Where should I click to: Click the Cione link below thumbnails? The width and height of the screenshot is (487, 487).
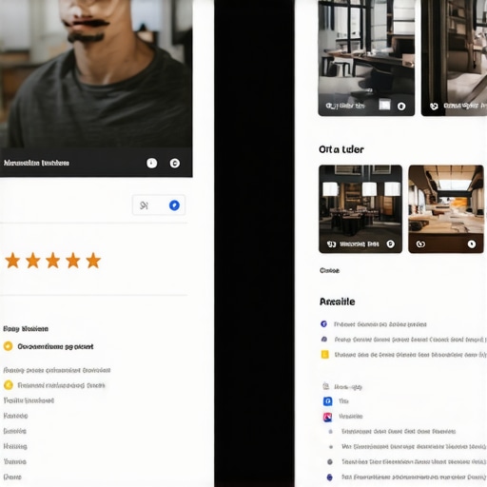[329, 270]
